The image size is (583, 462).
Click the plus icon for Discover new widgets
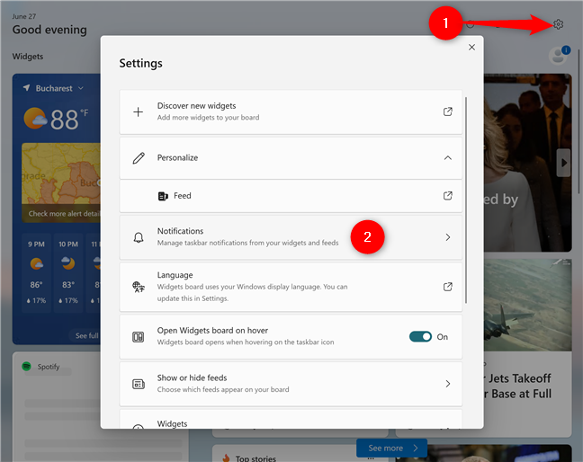point(139,111)
